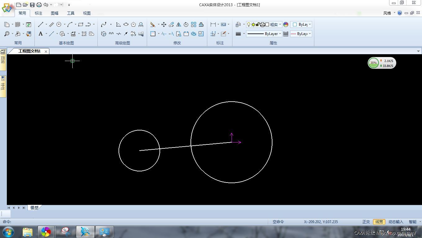The image size is (422, 238).
Task: Choose the Rectangle tool
Action: coord(81,24)
